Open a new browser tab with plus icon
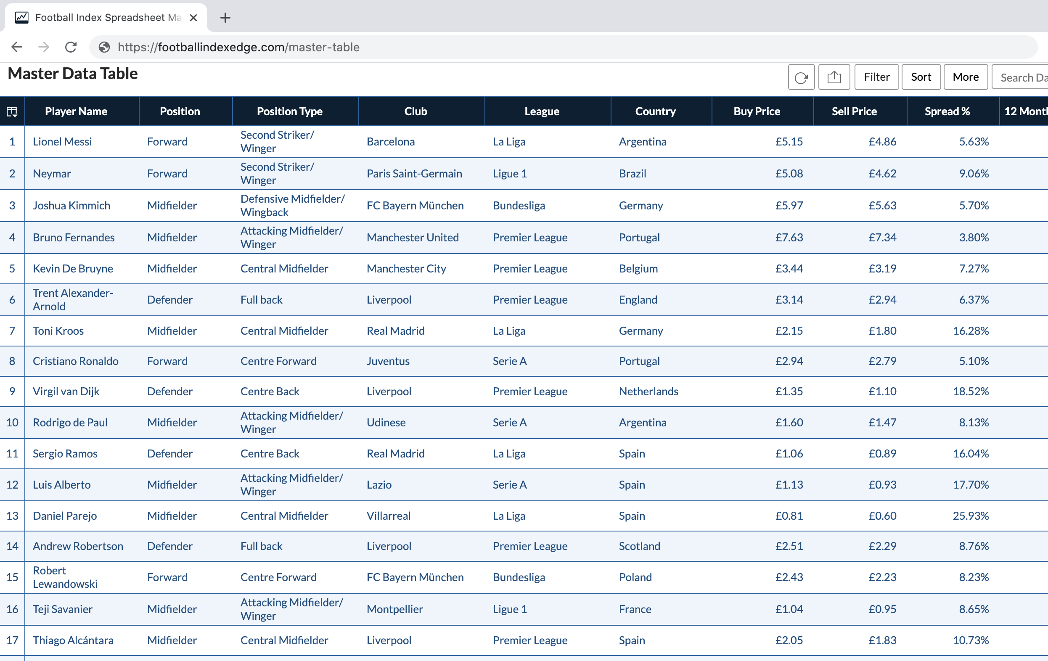Viewport: 1048px width, 661px height. pyautogui.click(x=225, y=18)
